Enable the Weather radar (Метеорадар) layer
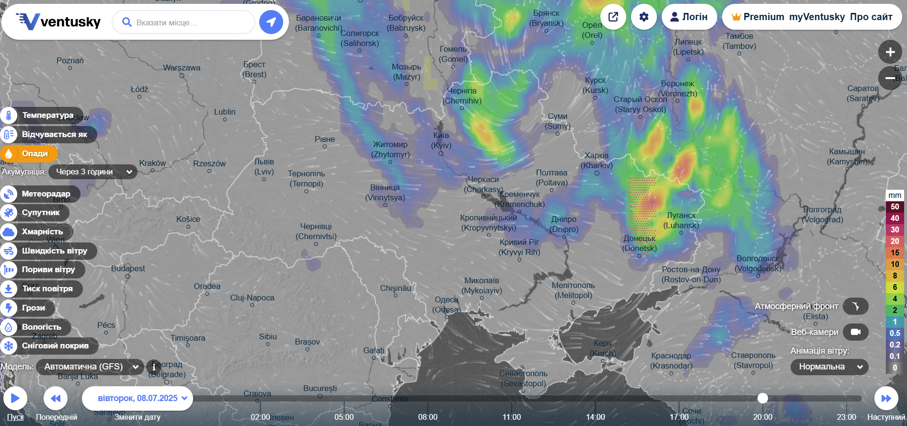The height and width of the screenshot is (426, 907). [x=46, y=194]
